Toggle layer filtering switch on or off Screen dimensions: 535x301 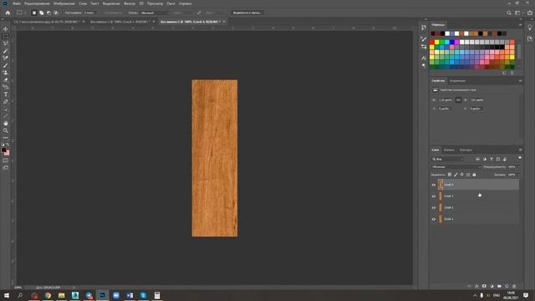[520, 158]
